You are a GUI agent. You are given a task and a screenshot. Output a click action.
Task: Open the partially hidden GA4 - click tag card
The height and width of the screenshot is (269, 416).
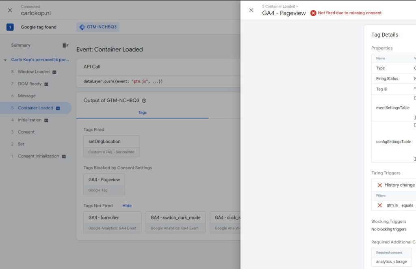point(225,222)
